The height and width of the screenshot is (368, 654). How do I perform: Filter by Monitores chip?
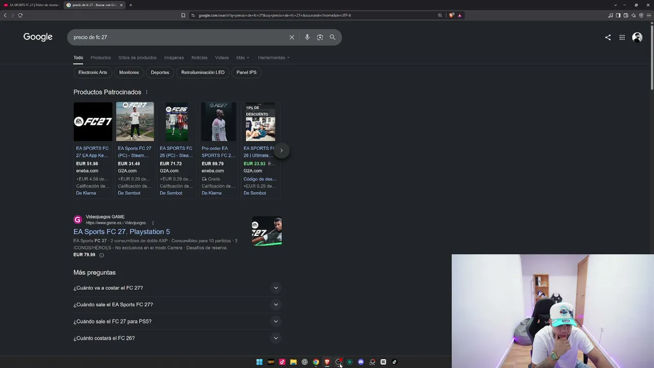click(x=129, y=73)
